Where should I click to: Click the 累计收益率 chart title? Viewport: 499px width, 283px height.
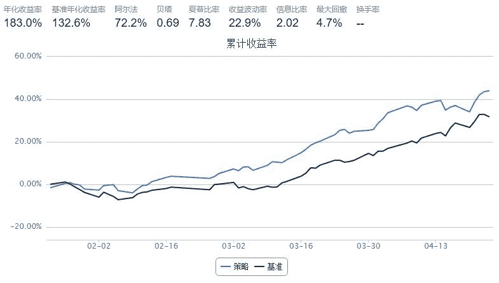251,44
